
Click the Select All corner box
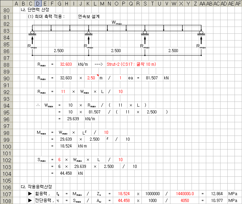5,3
